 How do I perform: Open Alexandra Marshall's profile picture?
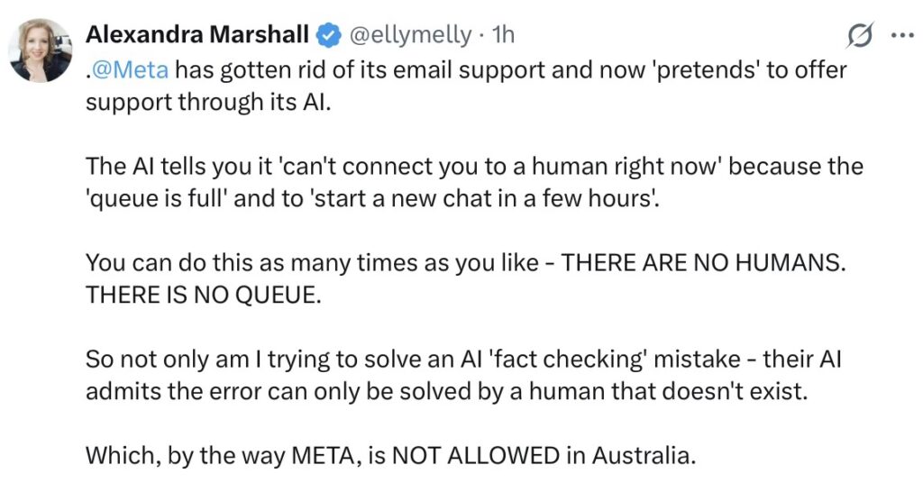[40, 50]
